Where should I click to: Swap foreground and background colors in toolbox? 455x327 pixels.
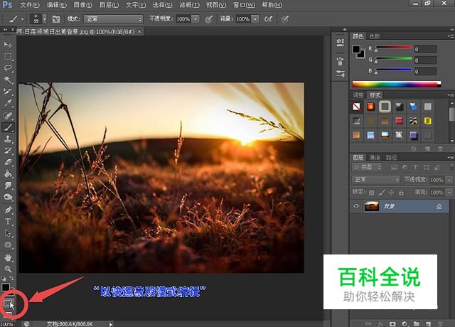click(12, 278)
